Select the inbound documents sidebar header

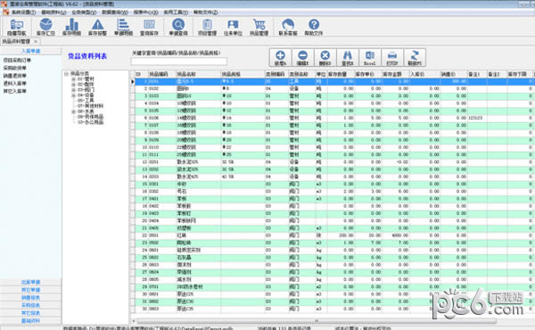click(x=30, y=51)
